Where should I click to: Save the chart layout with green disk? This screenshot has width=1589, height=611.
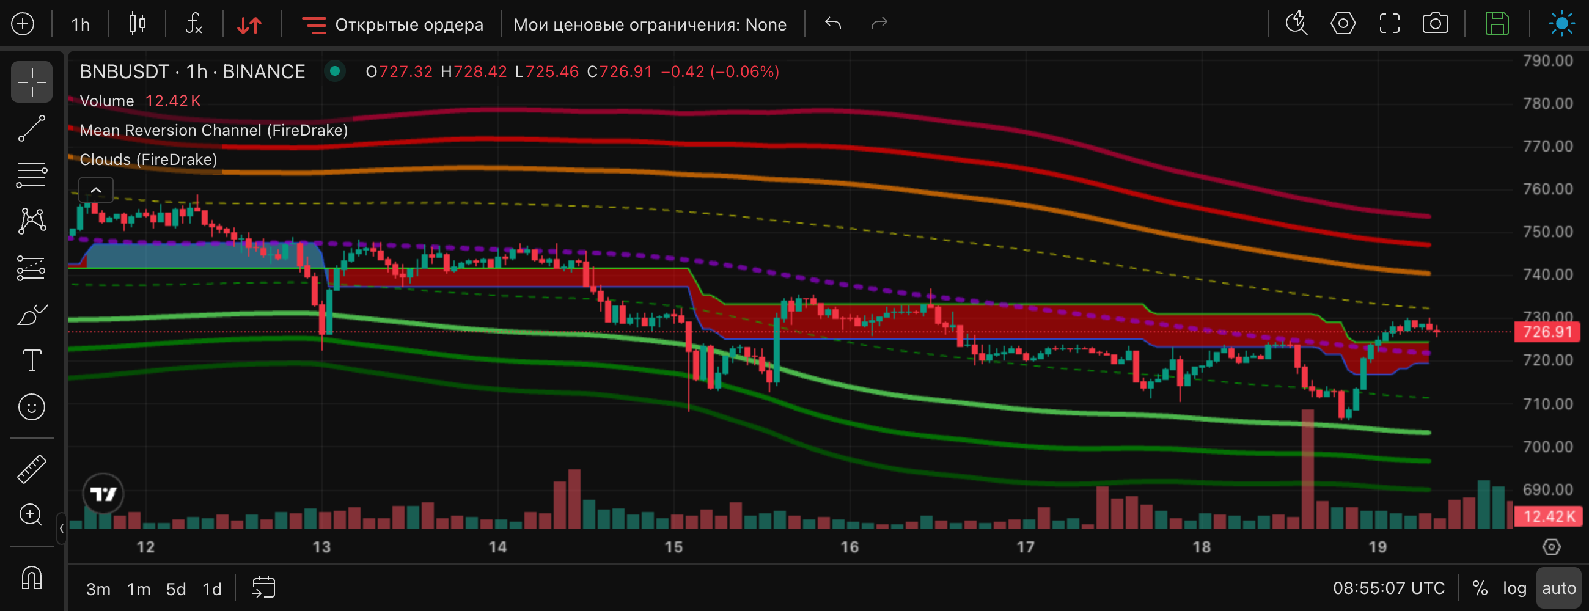tap(1497, 24)
